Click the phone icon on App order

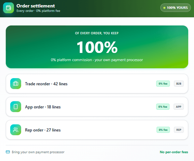tap(16, 107)
